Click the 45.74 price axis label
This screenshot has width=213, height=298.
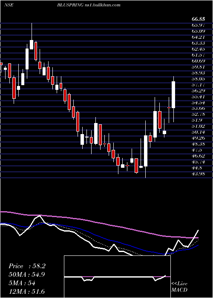pos(199,162)
